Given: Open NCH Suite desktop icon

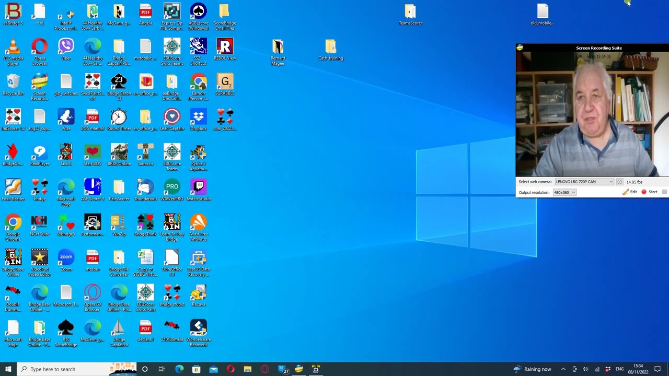Looking at the screenshot, I should coord(40,225).
